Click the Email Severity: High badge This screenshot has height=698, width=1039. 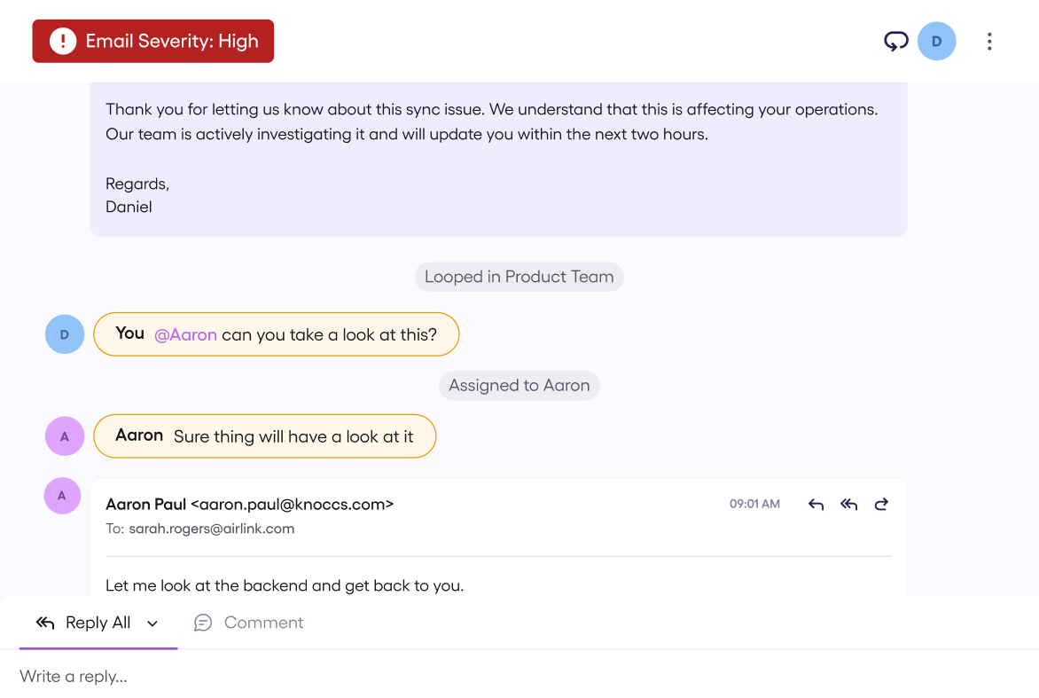153,41
